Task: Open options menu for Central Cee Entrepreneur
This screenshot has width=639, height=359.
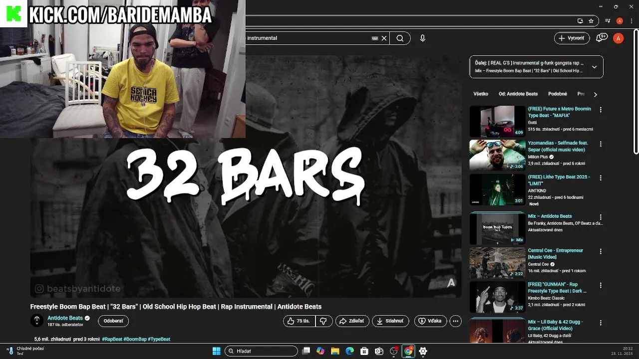Action: coord(601,251)
